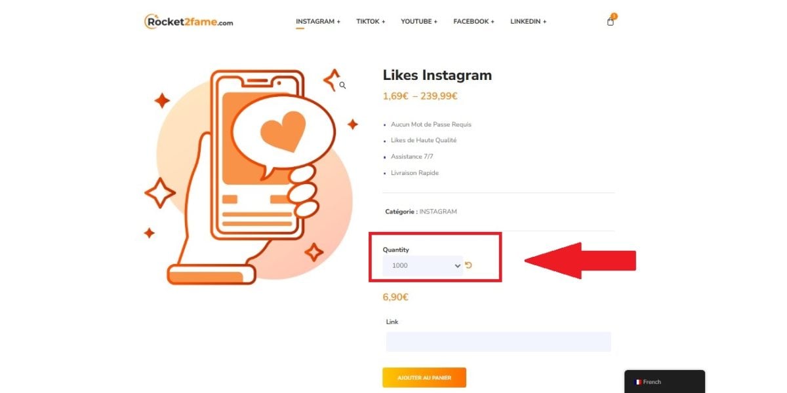
Task: Open the YouTube menu
Action: tap(419, 22)
